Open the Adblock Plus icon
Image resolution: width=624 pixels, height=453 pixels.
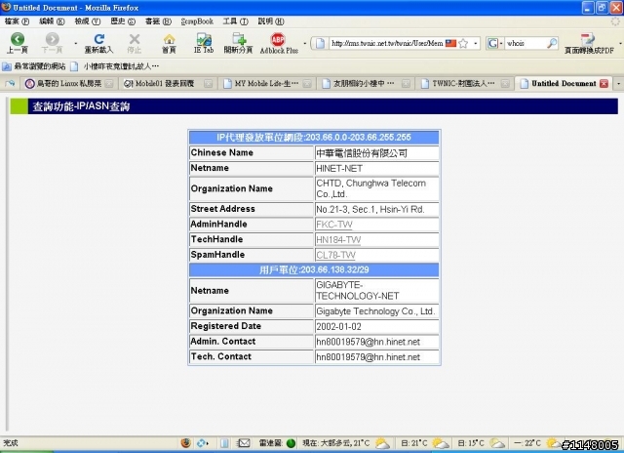[279, 43]
